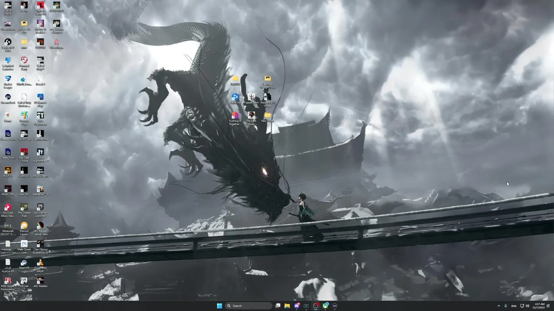554x311 pixels.
Task: Select the Battle.net desktop shortcut
Action: click(x=235, y=99)
